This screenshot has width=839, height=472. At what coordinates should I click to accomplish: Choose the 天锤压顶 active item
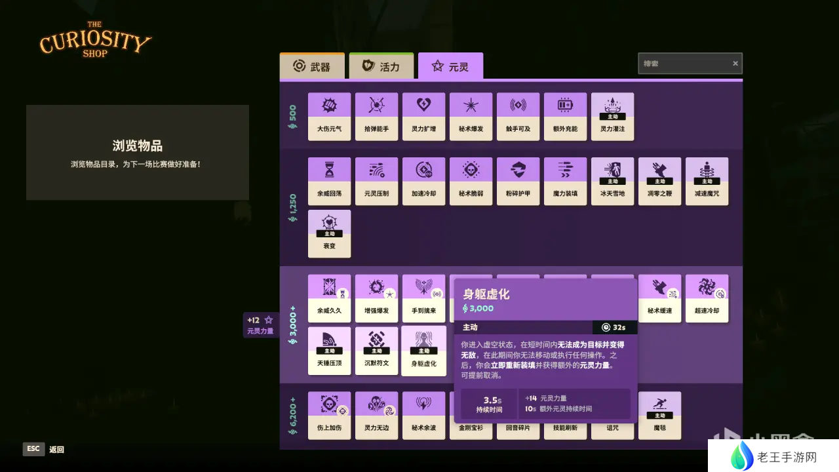pyautogui.click(x=329, y=351)
